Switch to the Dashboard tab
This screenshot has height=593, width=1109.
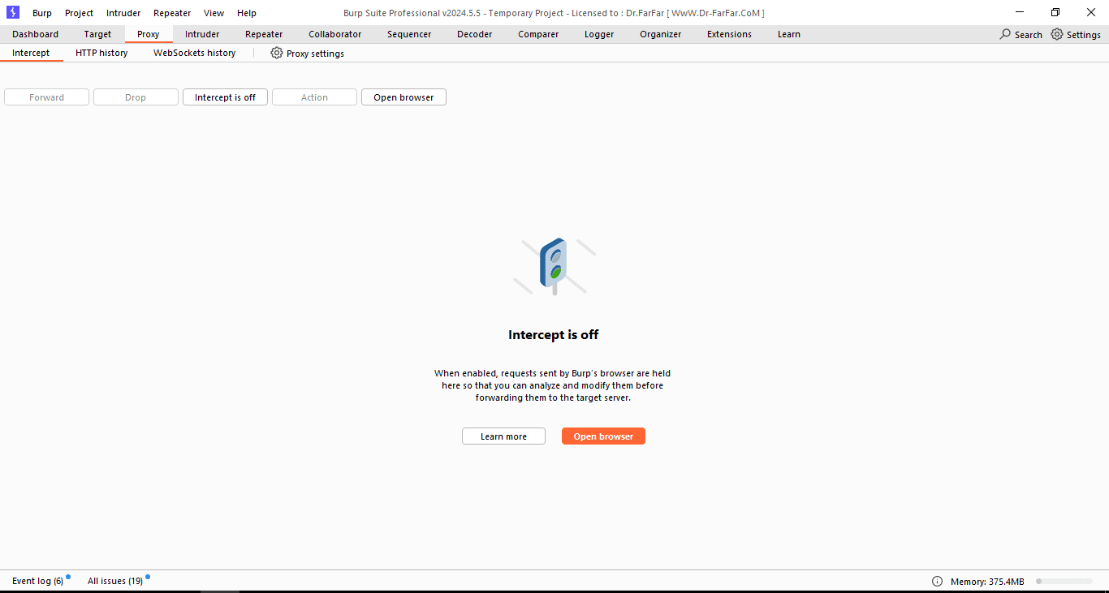[35, 34]
